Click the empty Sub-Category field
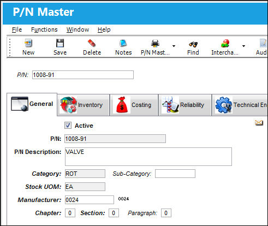Viewport: 268px width, 226px height. [x=175, y=174]
